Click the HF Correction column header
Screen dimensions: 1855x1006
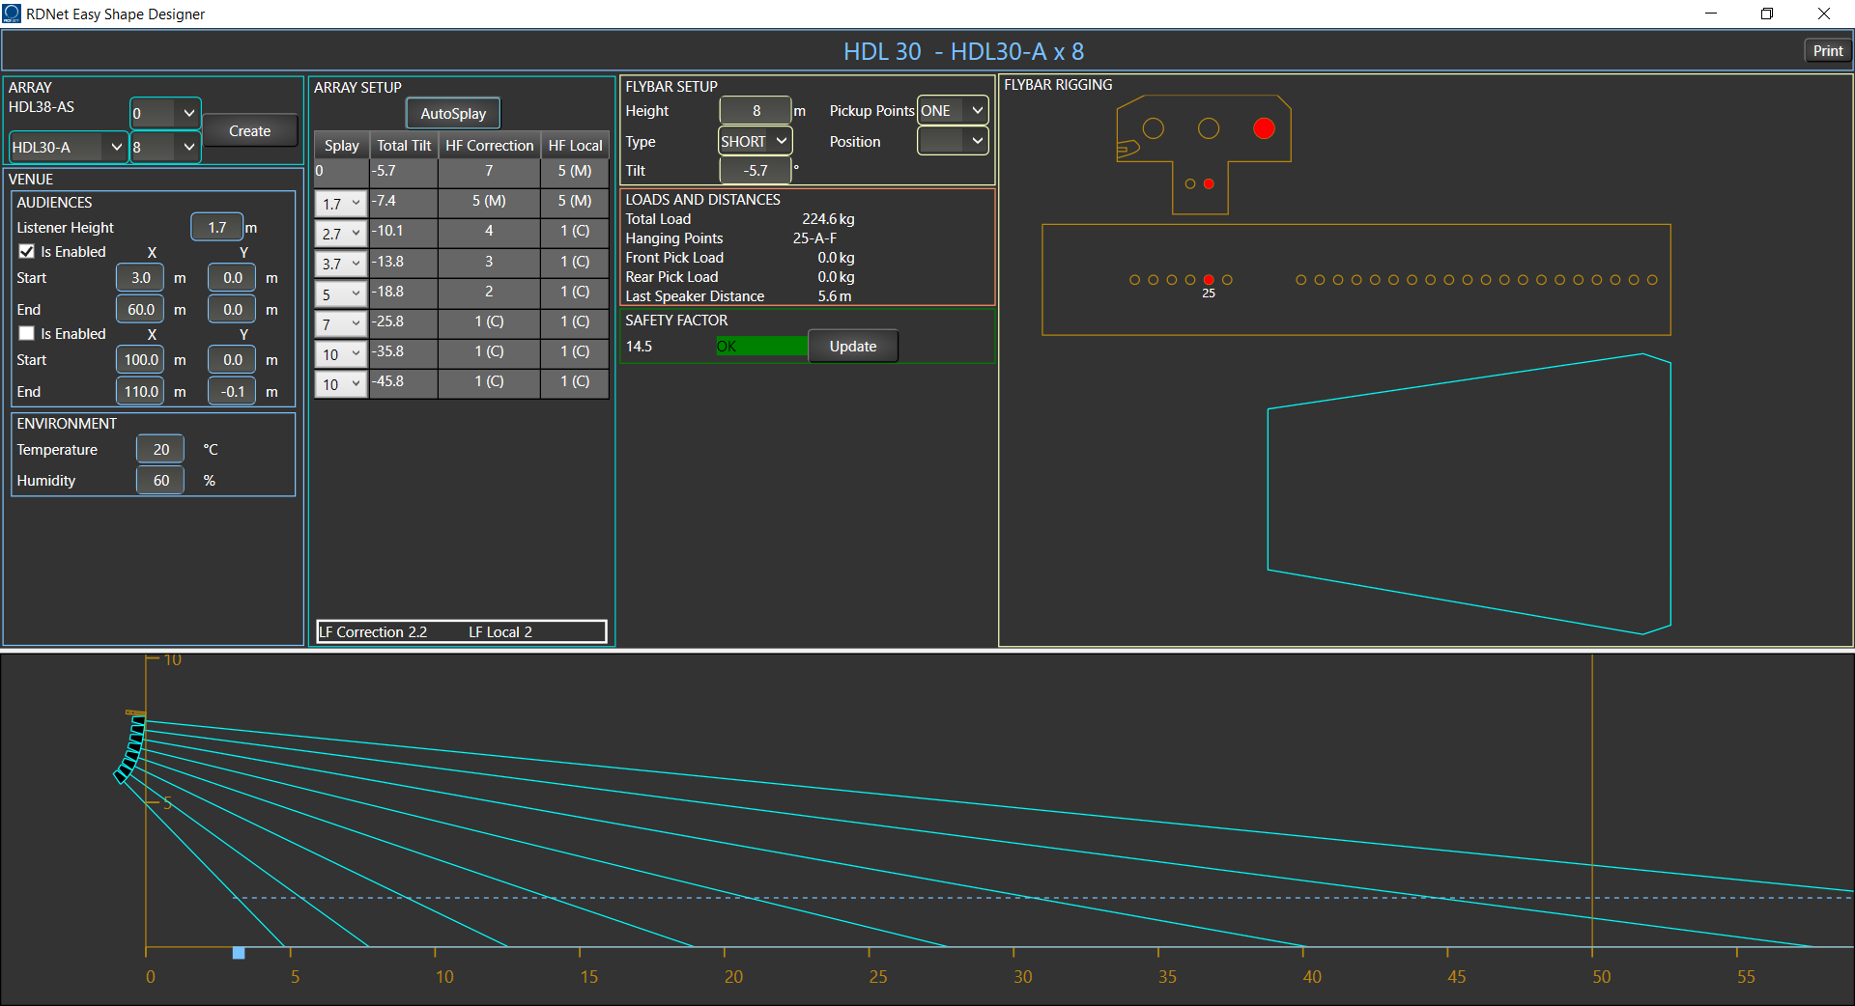pos(489,146)
